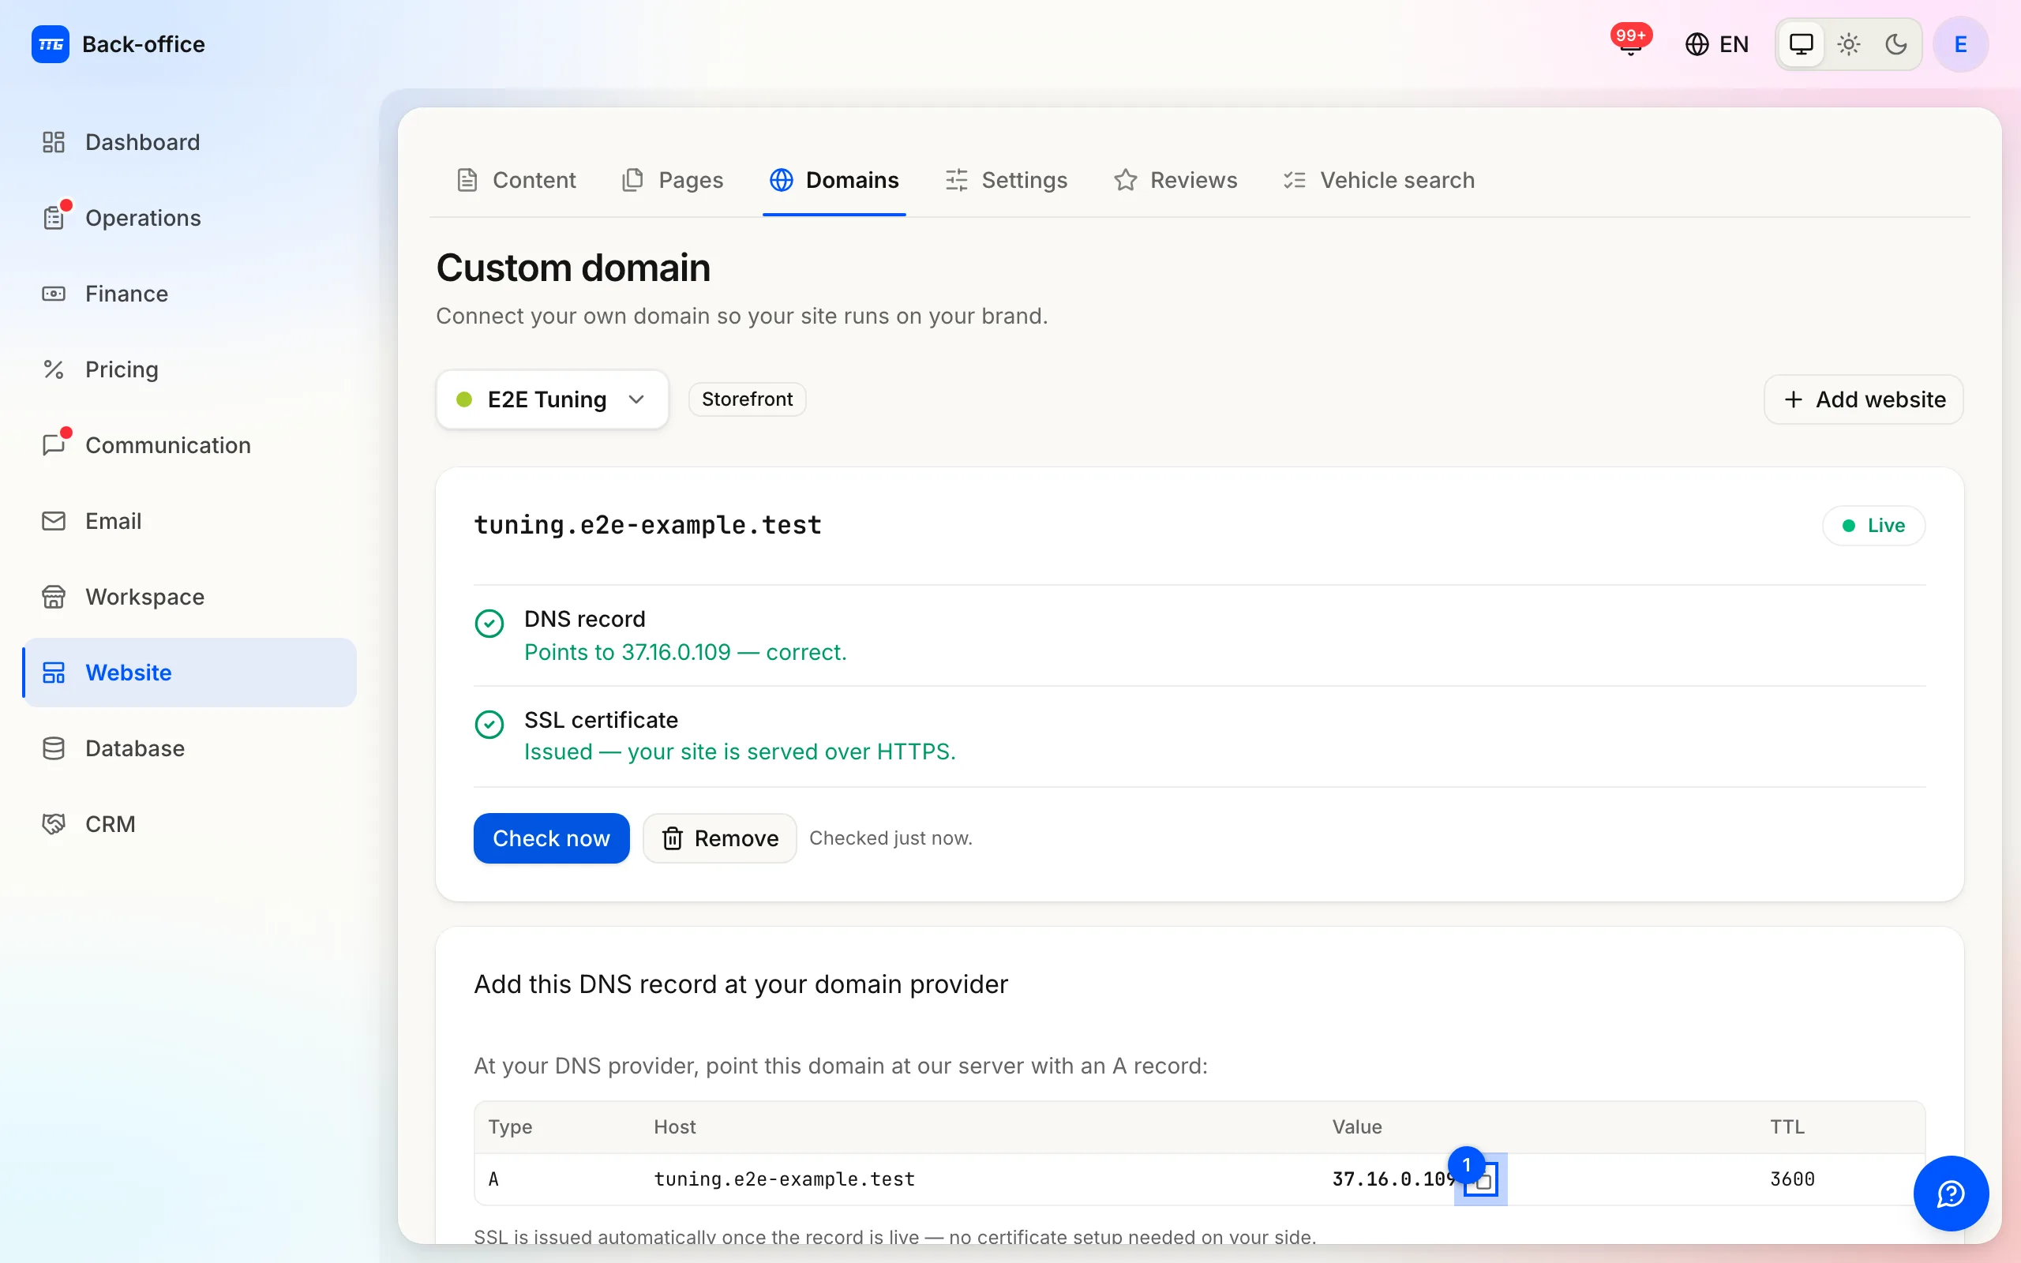Expand the E2E Tuning website dropdown
Viewport: 2021px width, 1263px height.
pos(552,399)
